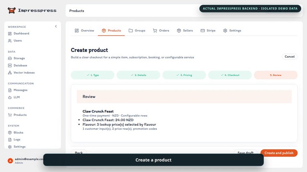The height and width of the screenshot is (172, 307).
Task: Switch to the Sellers tab
Action: point(185,30)
